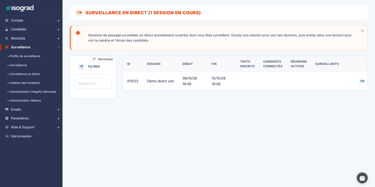The image size is (375, 187).
Task: Click the Déconnexion logout icon
Action: 7,136
